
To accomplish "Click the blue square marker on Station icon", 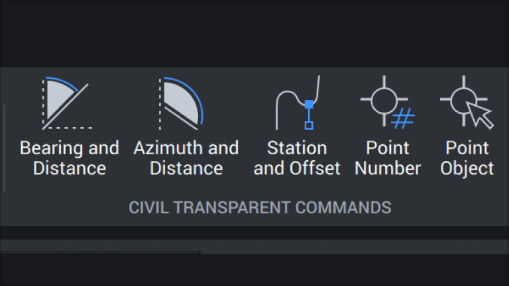I will click(x=309, y=104).
